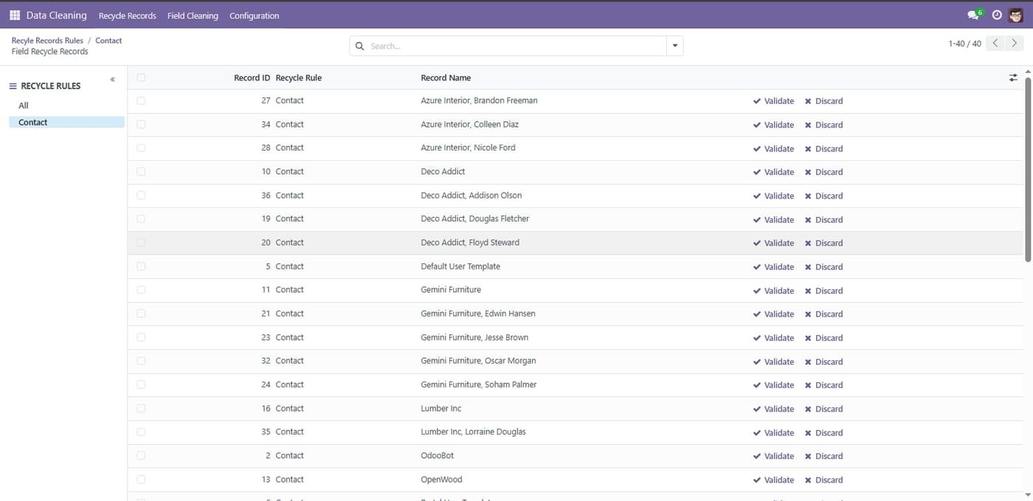Image resolution: width=1033 pixels, height=501 pixels.
Task: Collapse the Recycle Rules side panel
Action: click(x=113, y=79)
